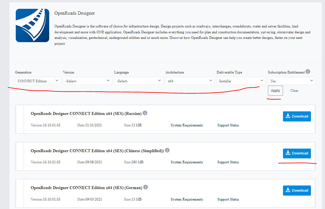Open Support Status for Russian edition
Viewport: 325px width, 209px height.
[x=228, y=125]
